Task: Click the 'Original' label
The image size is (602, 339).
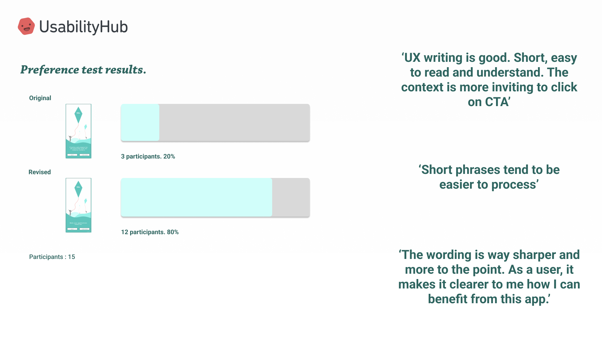Action: click(40, 98)
